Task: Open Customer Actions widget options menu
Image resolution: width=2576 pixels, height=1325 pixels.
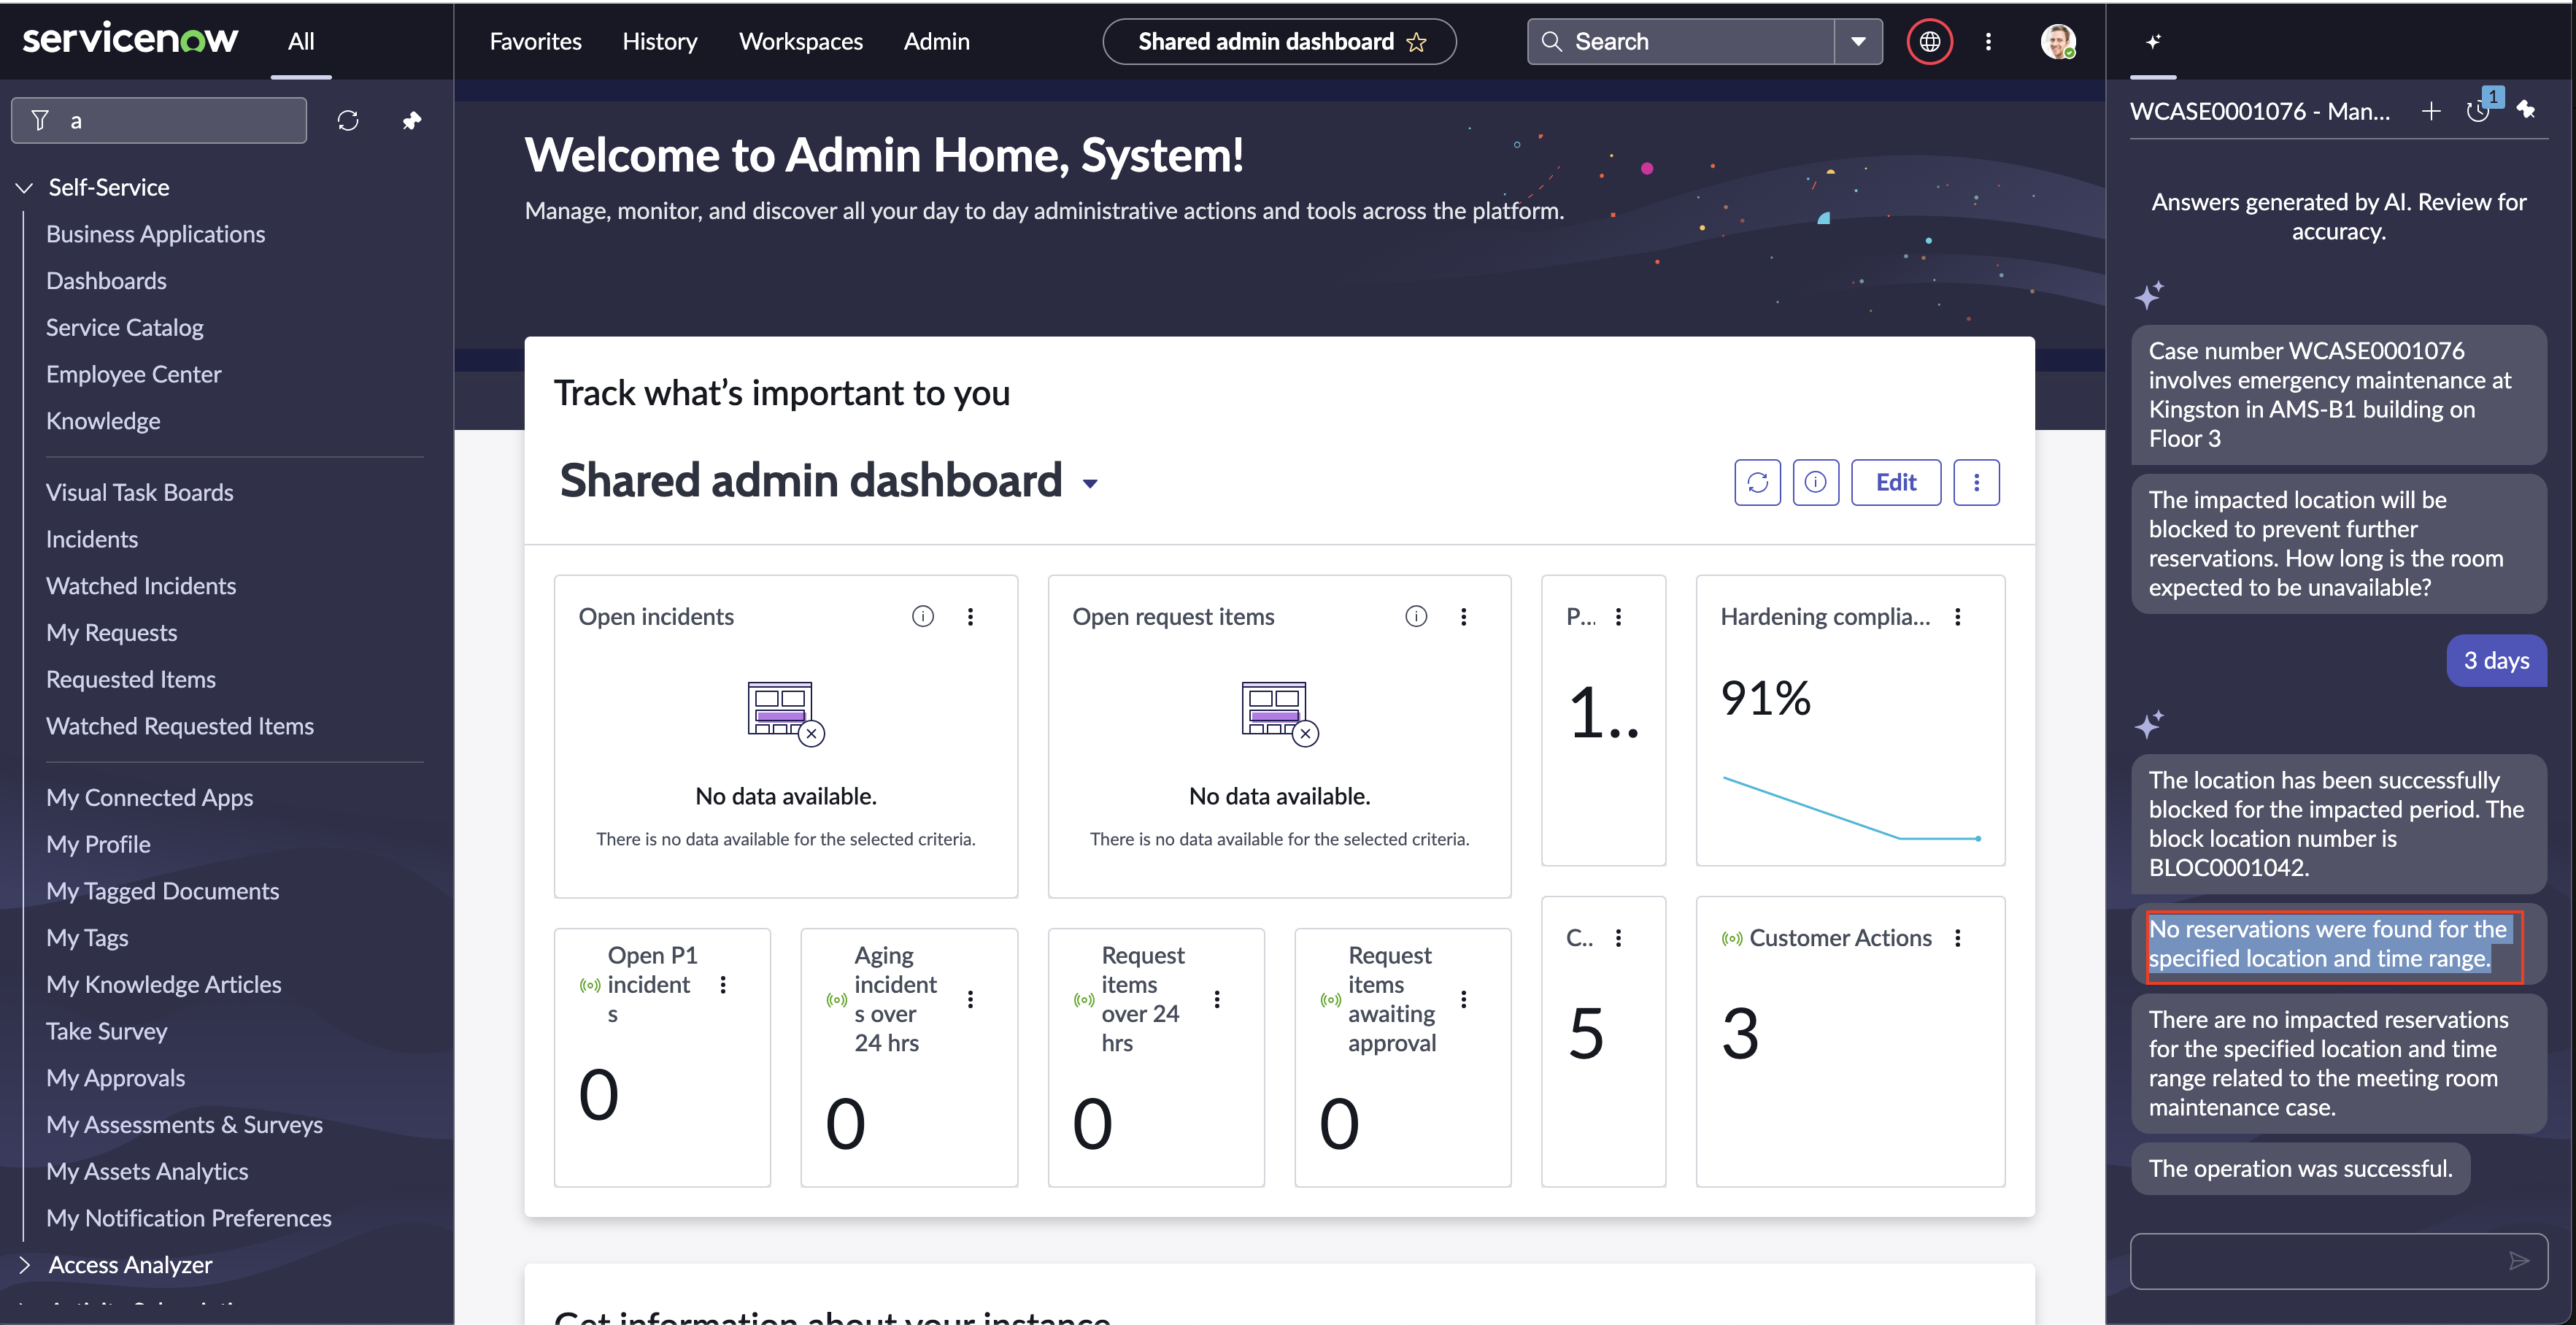Action: click(1958, 937)
